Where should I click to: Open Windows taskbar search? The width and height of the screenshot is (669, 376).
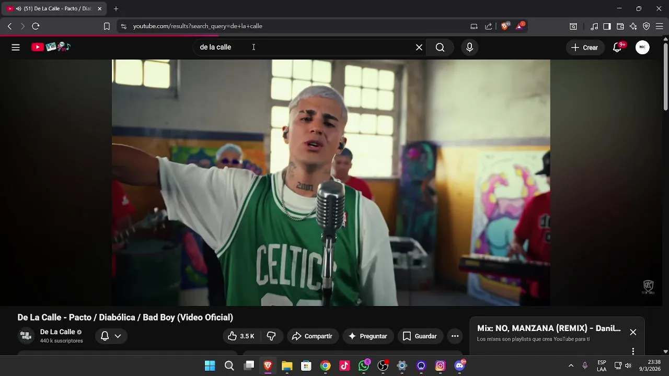[x=229, y=366]
